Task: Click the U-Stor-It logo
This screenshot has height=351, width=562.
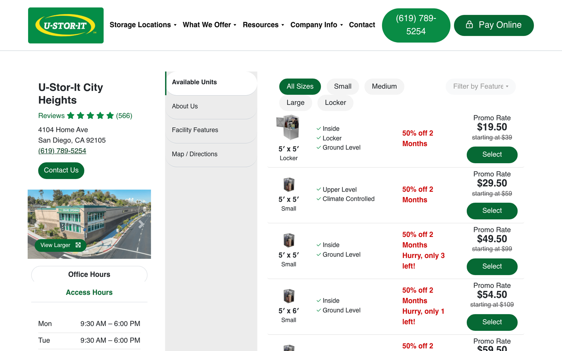Action: 66,25
